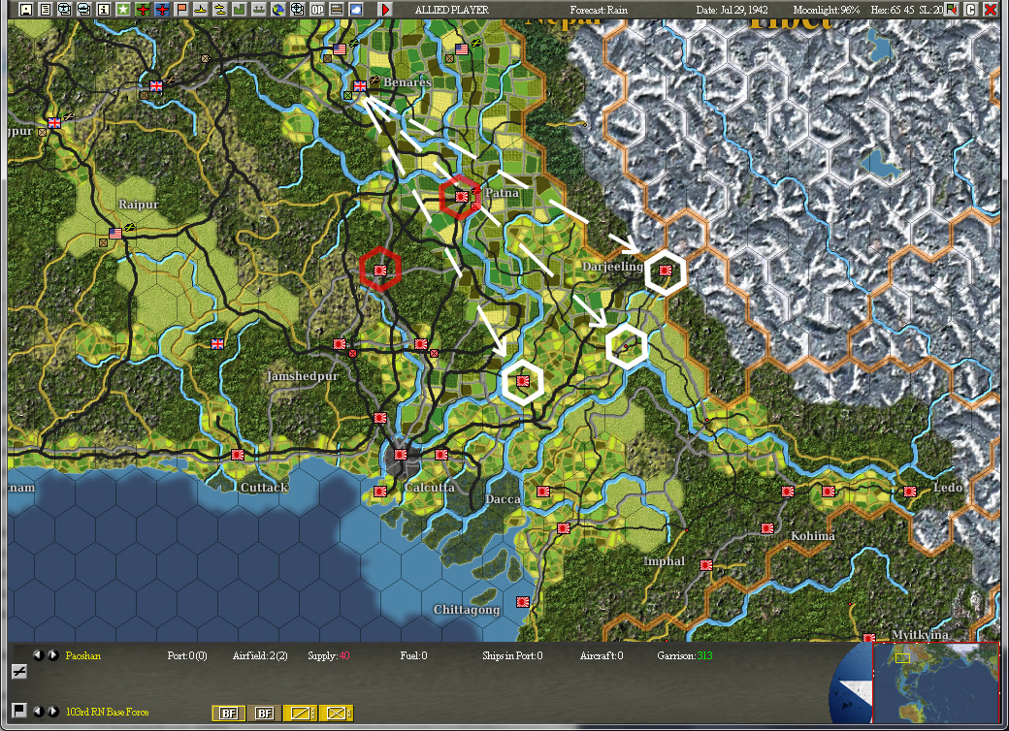This screenshot has width=1009, height=731.
Task: Open the weather cloud icon
Action: [355, 9]
